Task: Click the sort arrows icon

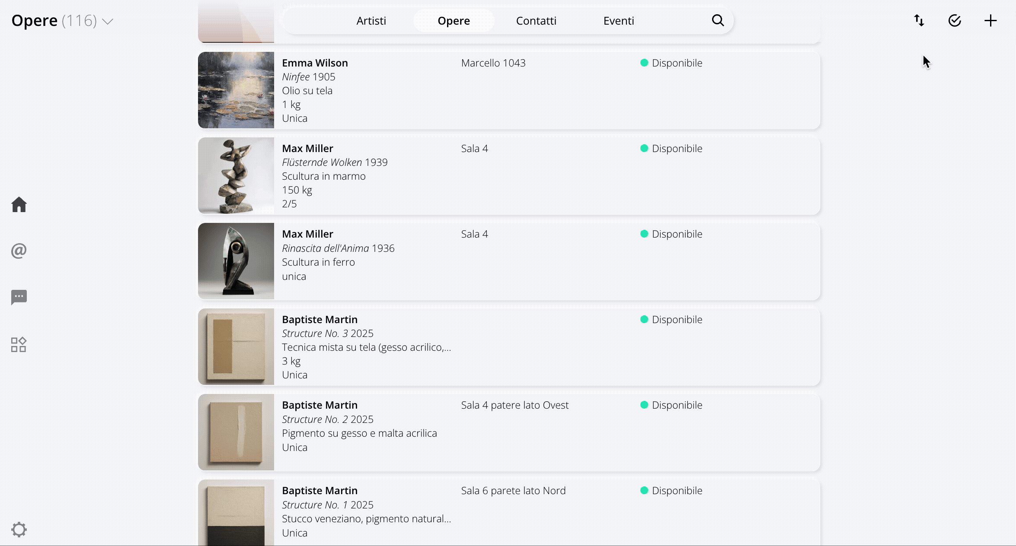Action: click(919, 20)
